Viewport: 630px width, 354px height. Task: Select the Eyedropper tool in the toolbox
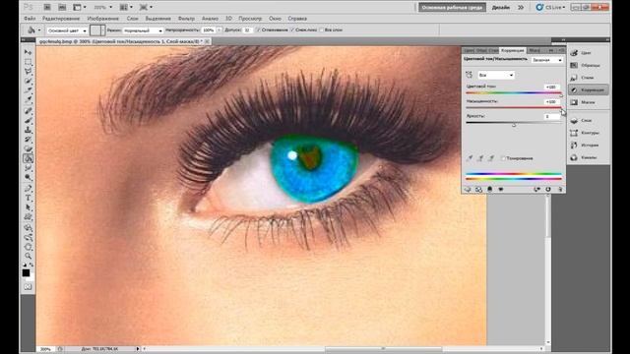click(x=28, y=100)
